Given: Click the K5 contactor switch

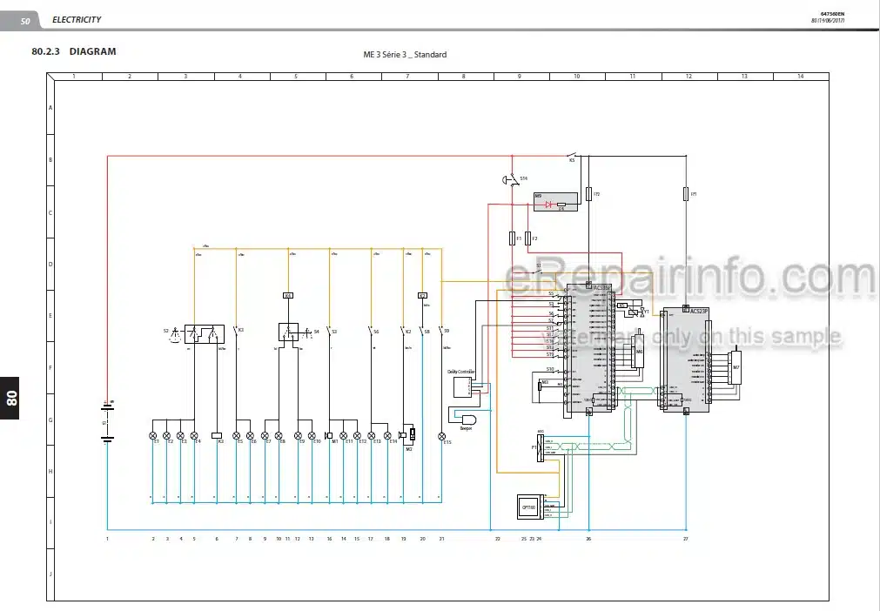Looking at the screenshot, I should 571,154.
